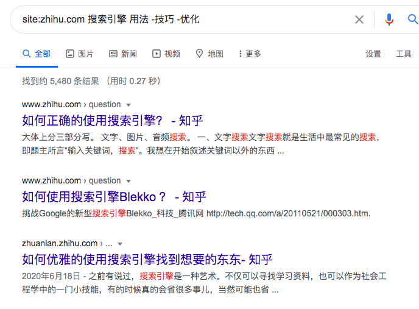
Task: Expand dropdown arrow beside zhuanlan.zhihu.com URL
Action: [120, 244]
